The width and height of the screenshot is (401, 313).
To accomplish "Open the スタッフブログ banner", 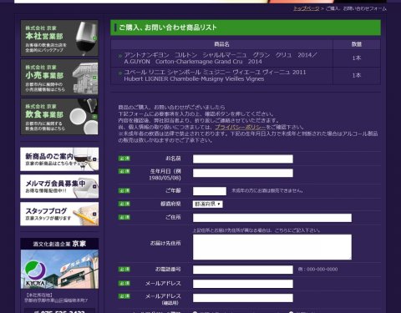I will point(59,214).
